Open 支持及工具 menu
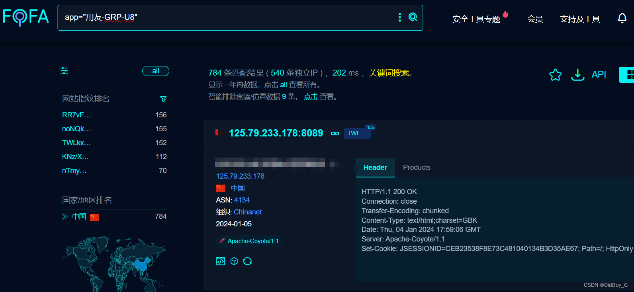The image size is (634, 292). (580, 19)
